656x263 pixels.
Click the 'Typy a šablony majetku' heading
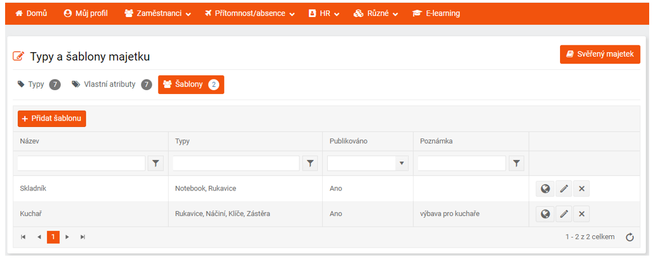90,57
